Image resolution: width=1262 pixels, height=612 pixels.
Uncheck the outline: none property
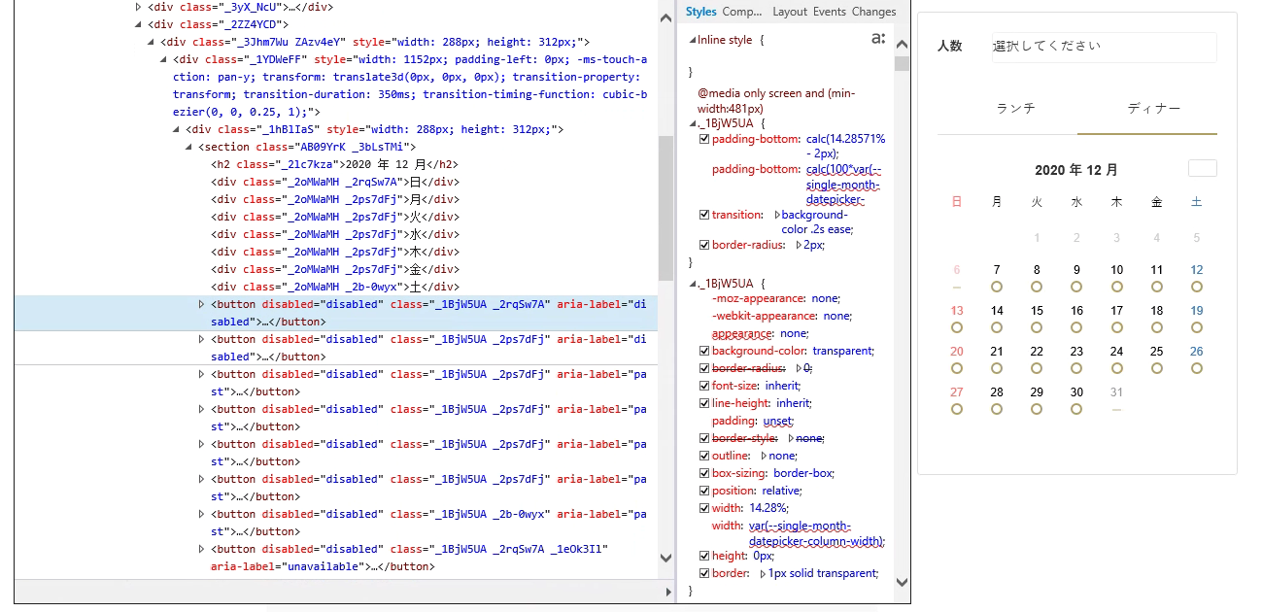coord(703,455)
